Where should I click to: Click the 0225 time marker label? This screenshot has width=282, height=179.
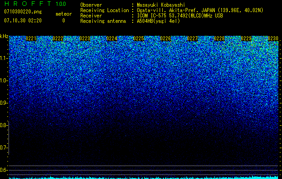pos(139,38)
